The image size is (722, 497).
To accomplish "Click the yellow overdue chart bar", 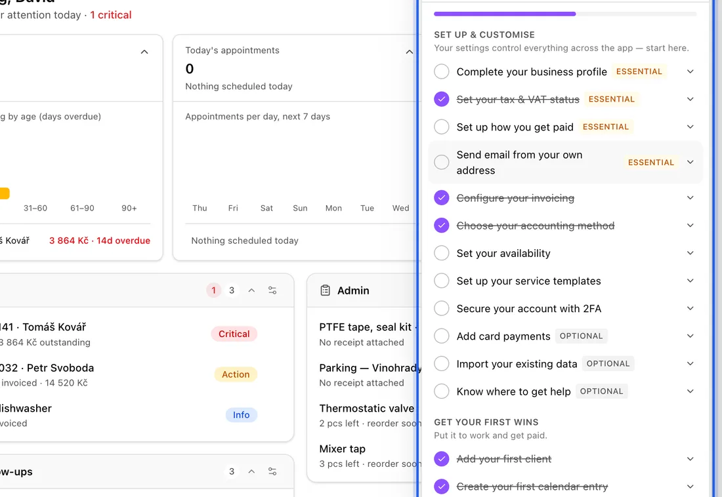I will click(x=5, y=193).
